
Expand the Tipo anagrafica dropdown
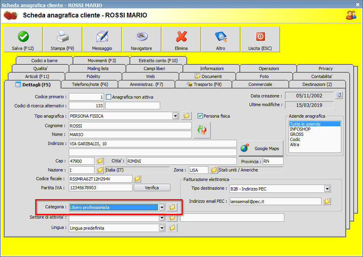tap(176, 116)
